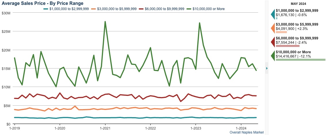The height and width of the screenshot is (135, 326).
Task: Click the orange arrow marker for $3,000,000 range
Action: tap(273, 28)
